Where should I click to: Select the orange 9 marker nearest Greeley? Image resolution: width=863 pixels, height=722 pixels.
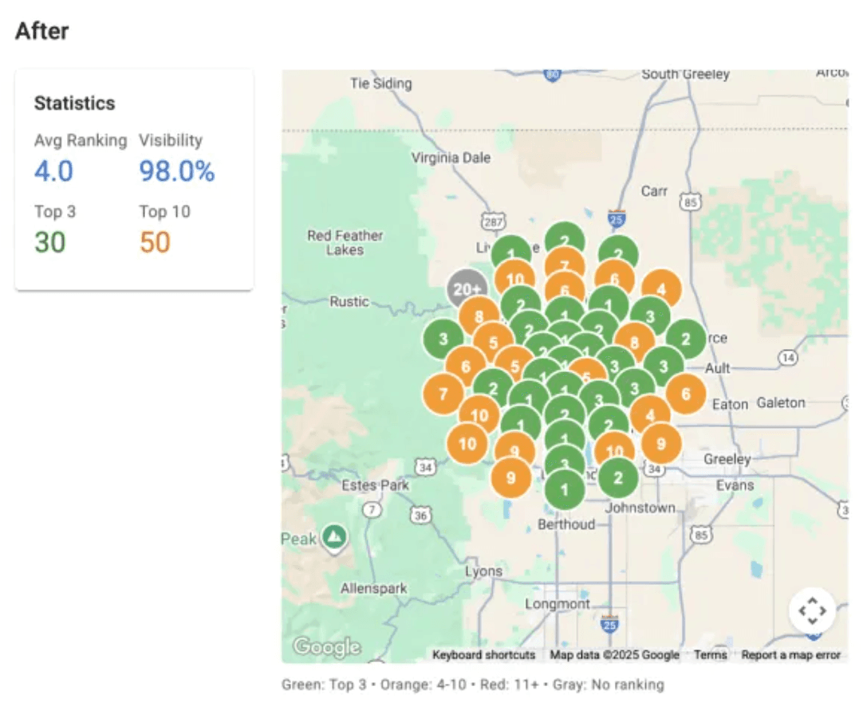click(660, 444)
